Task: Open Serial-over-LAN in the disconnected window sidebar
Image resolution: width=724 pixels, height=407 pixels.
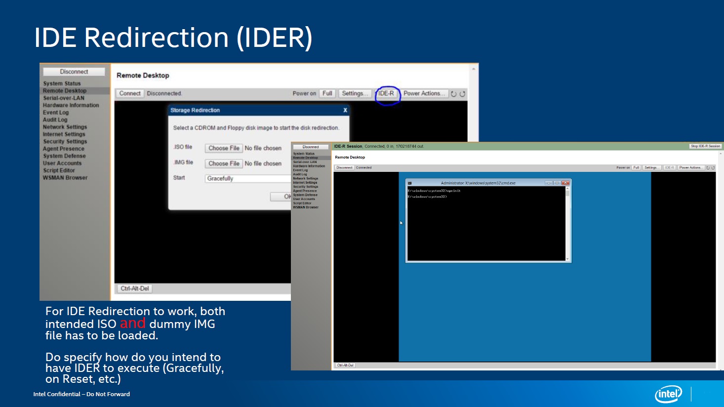Action: (x=64, y=98)
